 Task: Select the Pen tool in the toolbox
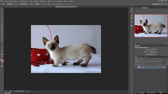coord(2,44)
